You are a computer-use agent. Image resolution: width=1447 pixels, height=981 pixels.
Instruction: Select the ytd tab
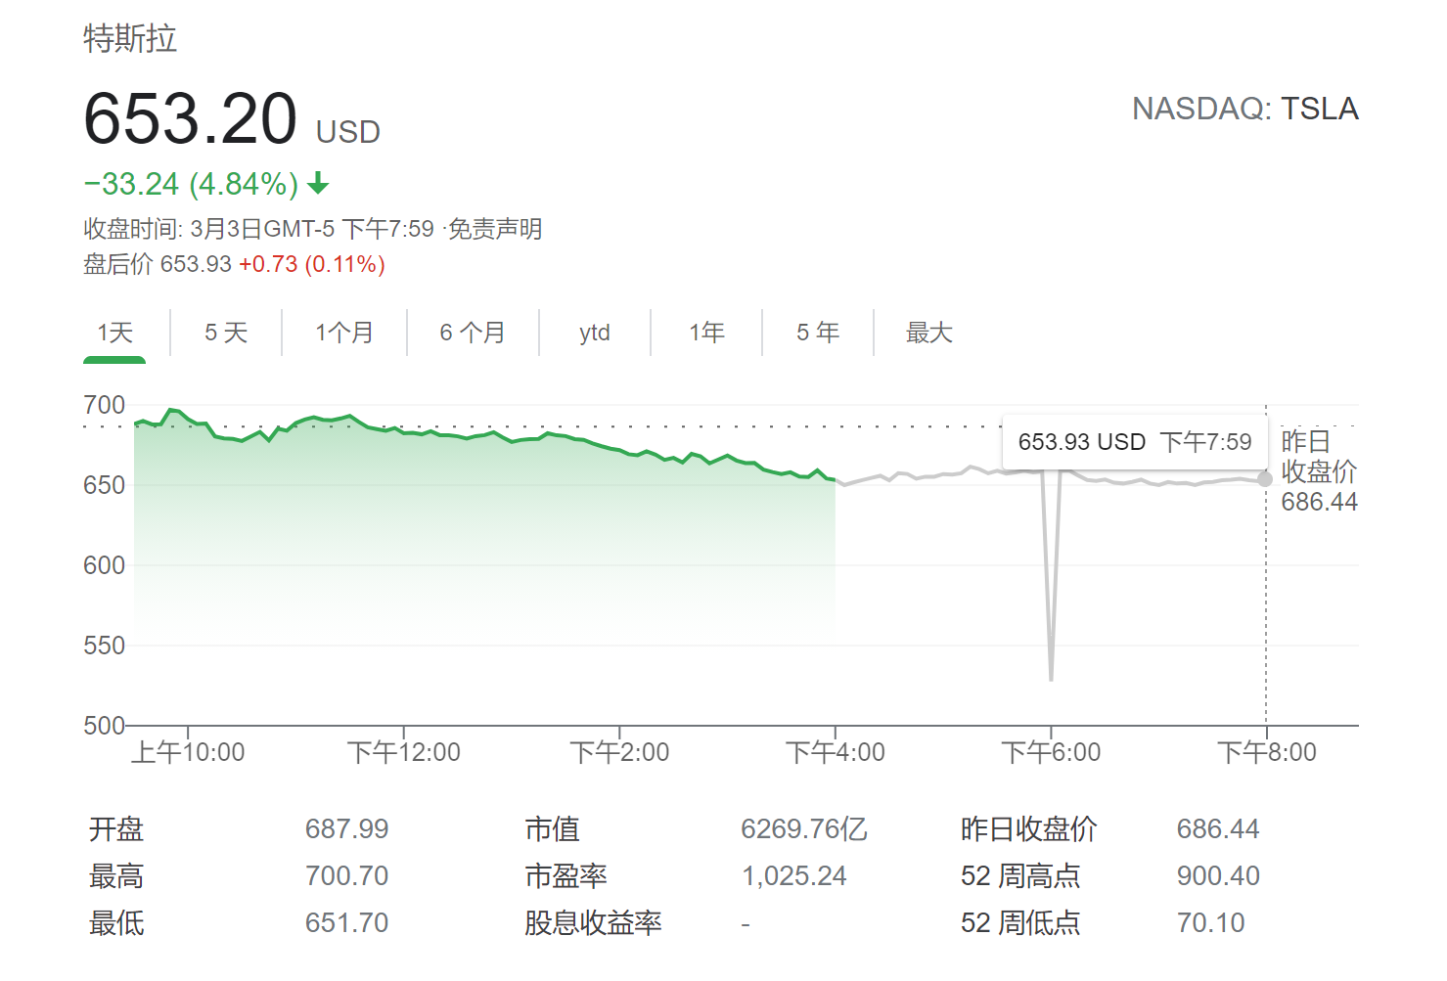(x=595, y=333)
